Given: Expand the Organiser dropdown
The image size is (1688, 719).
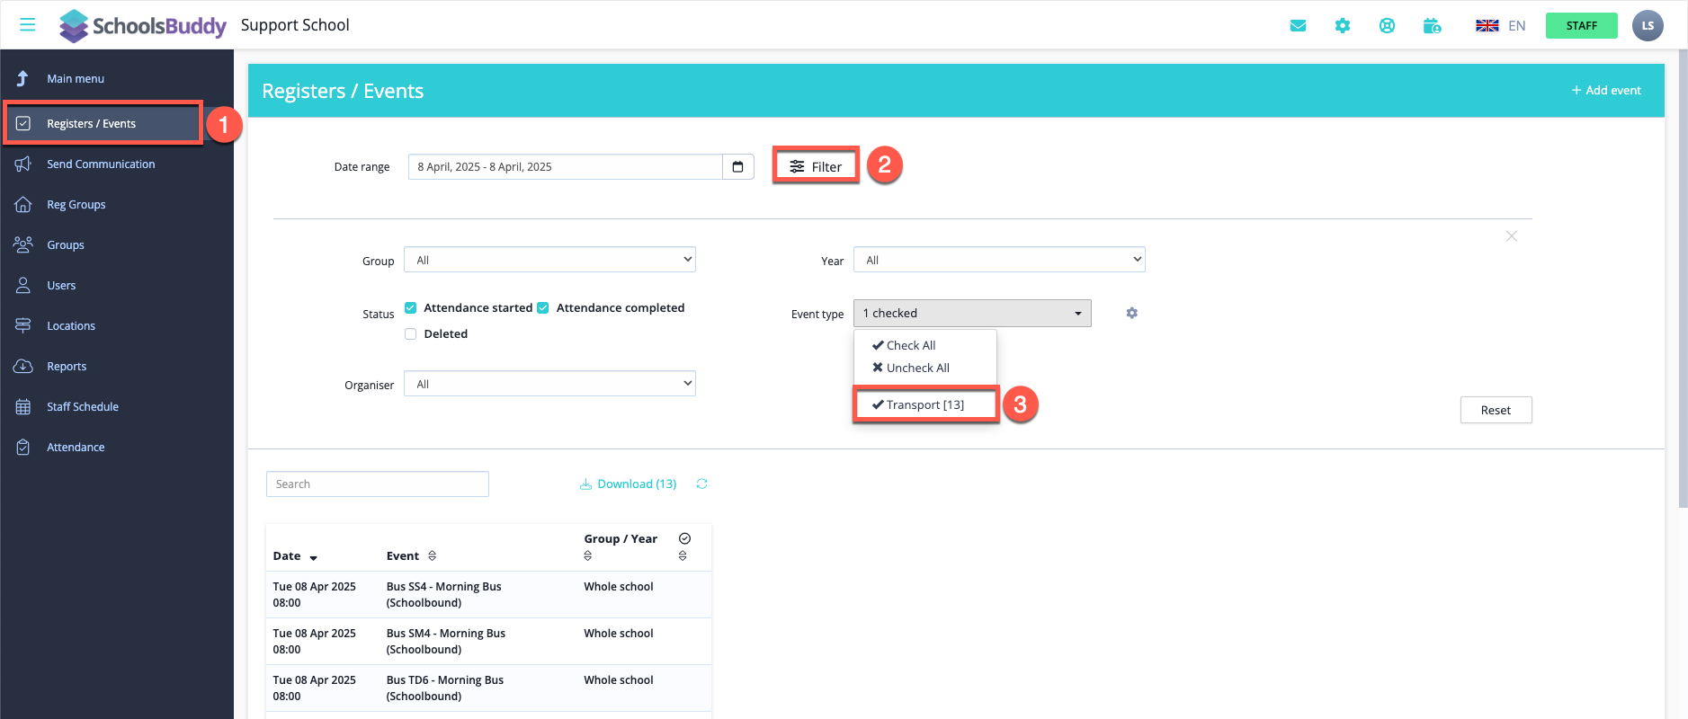Looking at the screenshot, I should pyautogui.click(x=549, y=384).
